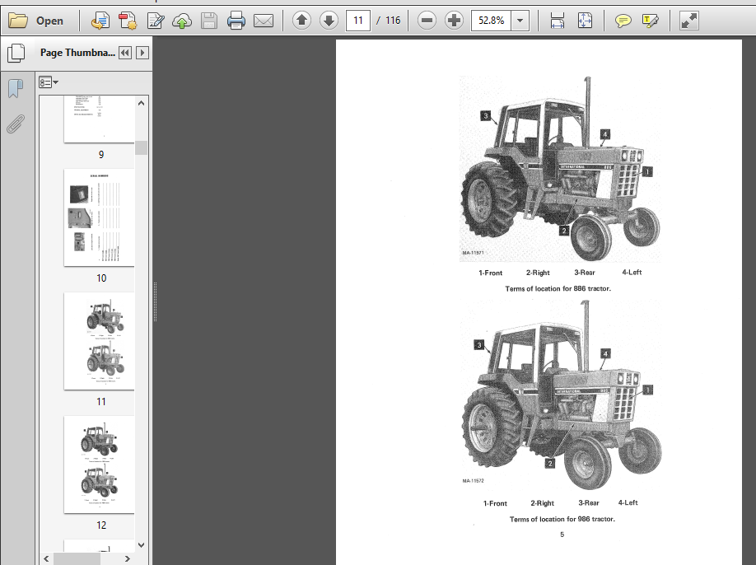Click caption 'Terms of location for 886 tractor.'
This screenshot has height=565, width=756.
click(558, 288)
